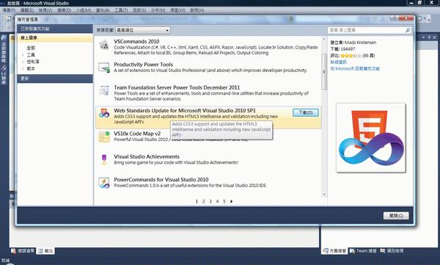Open the Updates section in the left pane
Screen dimensions: 440x265
point(55,79)
